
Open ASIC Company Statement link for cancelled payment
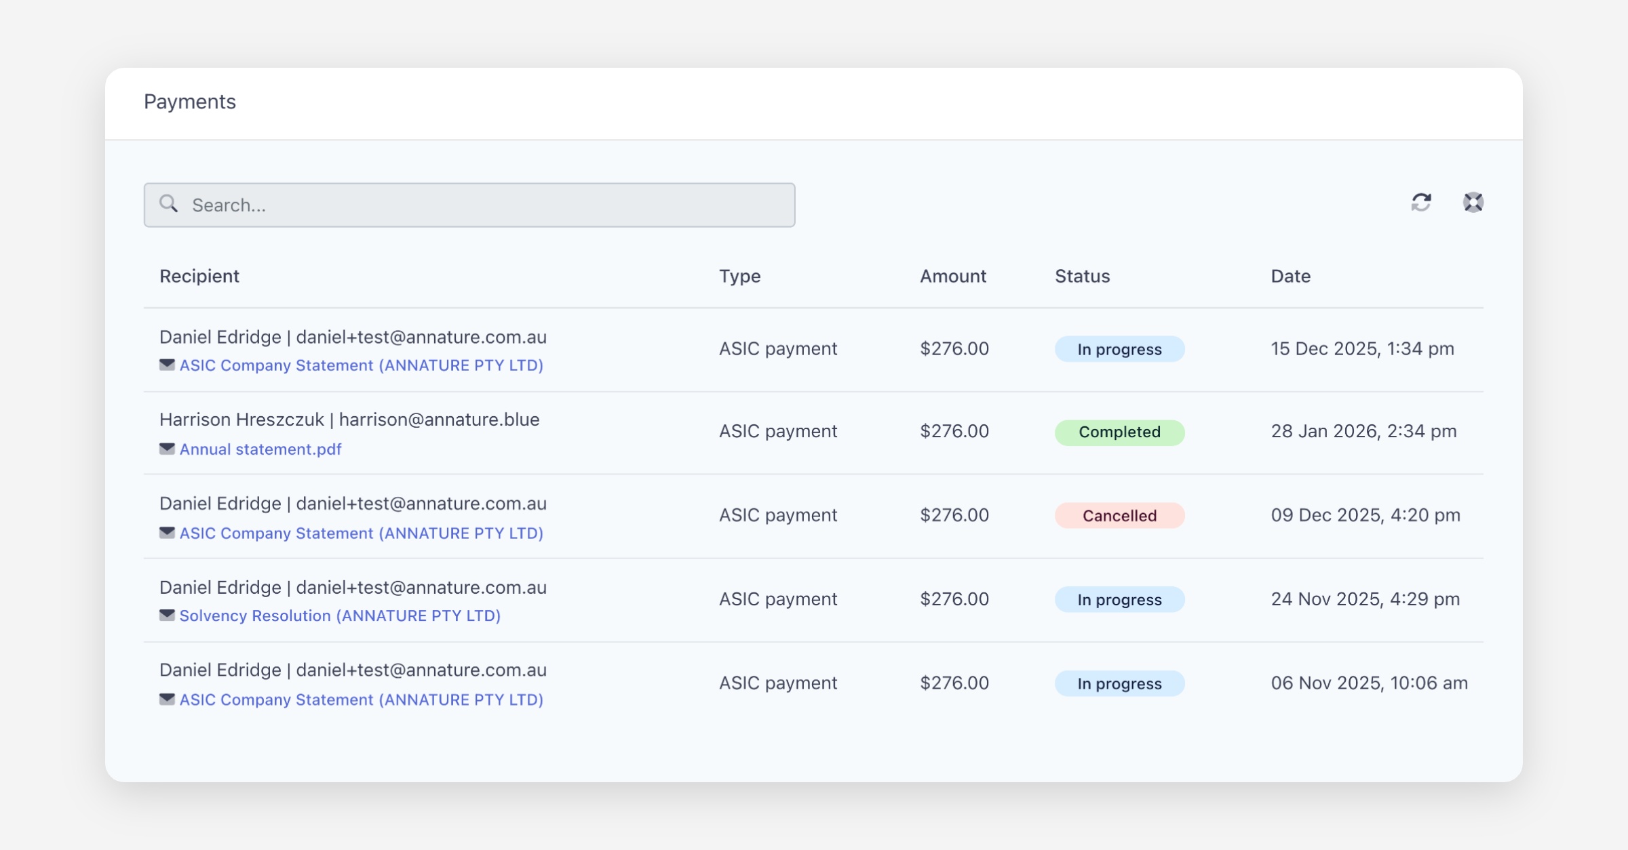(361, 533)
